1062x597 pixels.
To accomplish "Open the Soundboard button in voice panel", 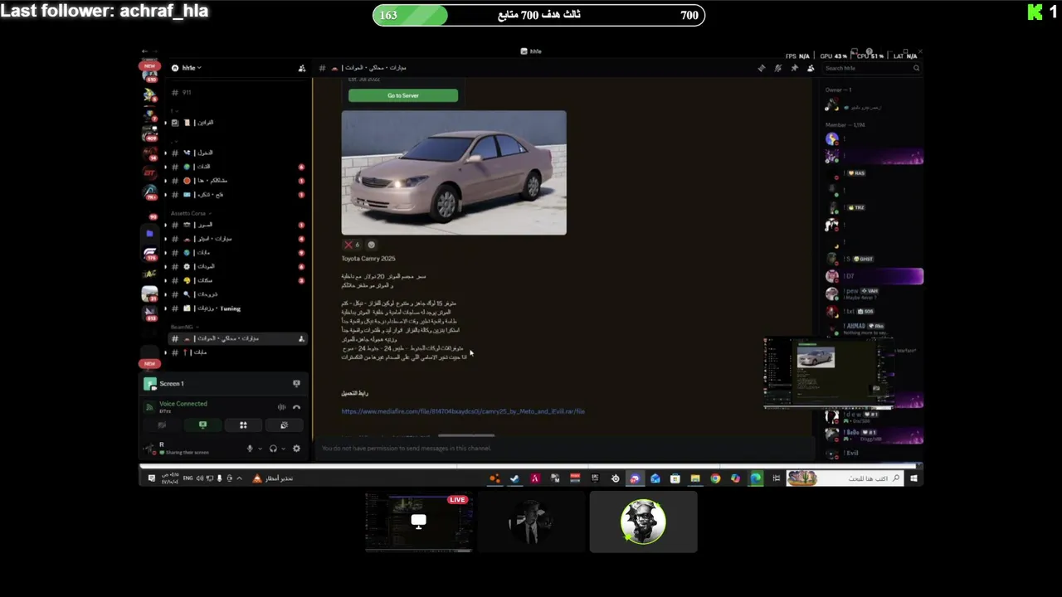I will click(284, 425).
